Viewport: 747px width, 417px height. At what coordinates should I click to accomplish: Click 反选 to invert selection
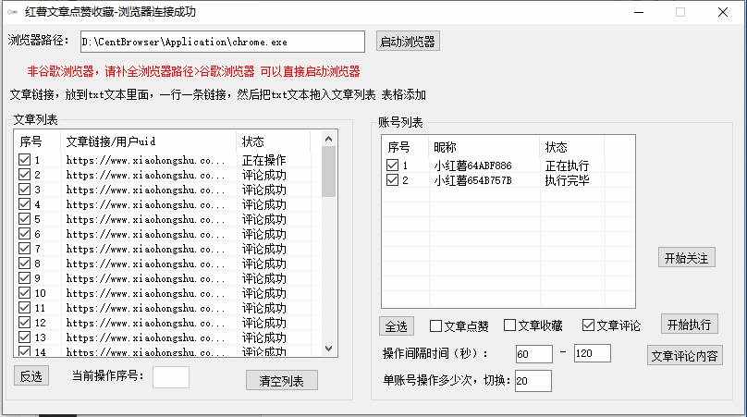click(31, 376)
